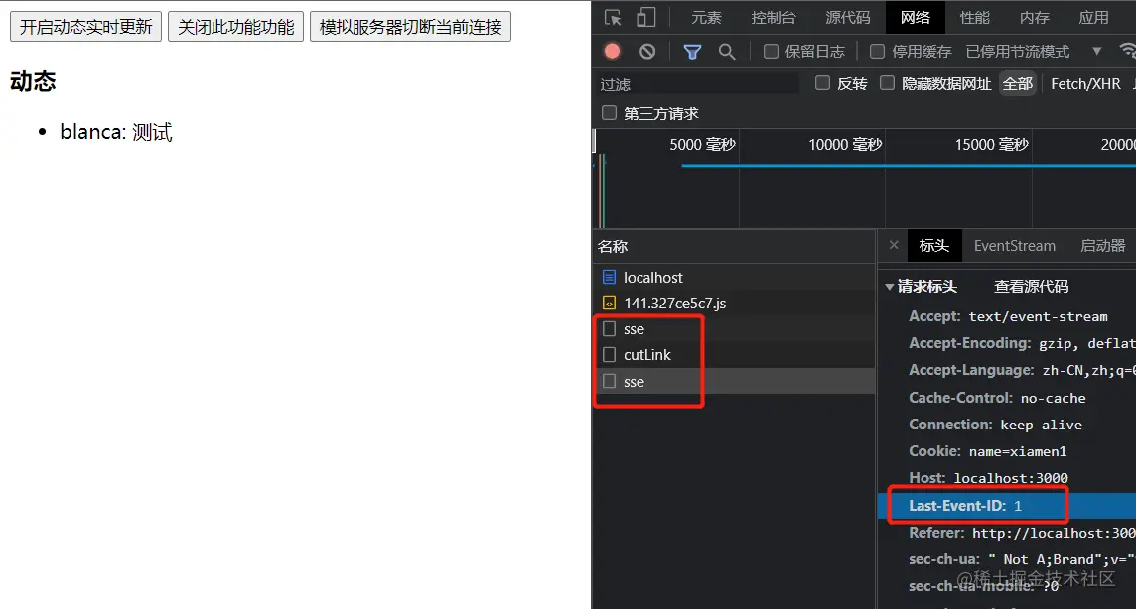The width and height of the screenshot is (1136, 609).
Task: Toggle the device toolbar icon
Action: point(645,18)
